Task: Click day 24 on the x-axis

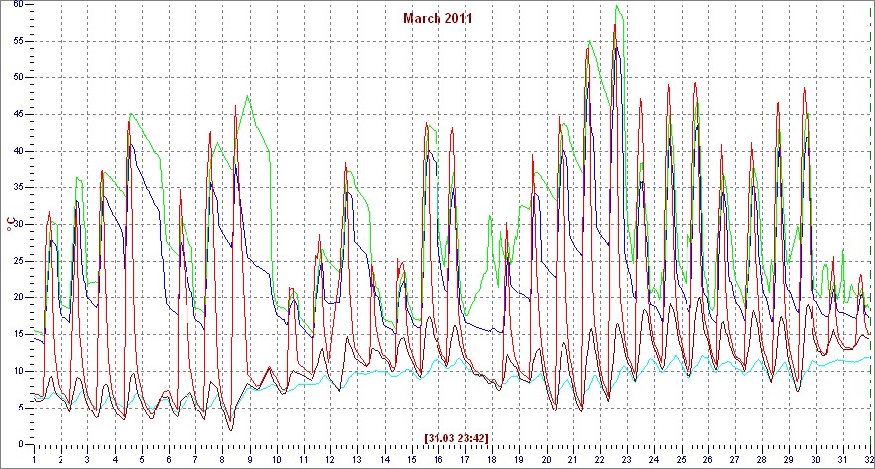Action: coord(654,460)
